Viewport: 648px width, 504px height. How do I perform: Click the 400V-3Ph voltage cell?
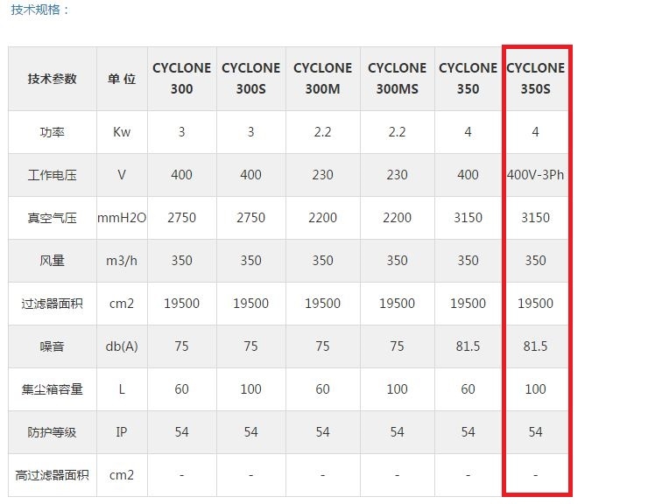536,175
